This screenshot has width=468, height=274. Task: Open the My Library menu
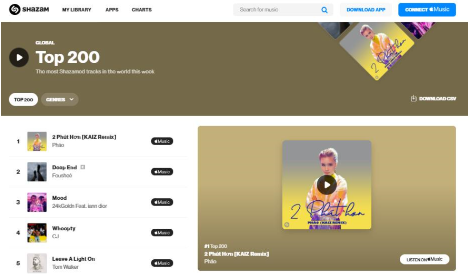click(77, 10)
